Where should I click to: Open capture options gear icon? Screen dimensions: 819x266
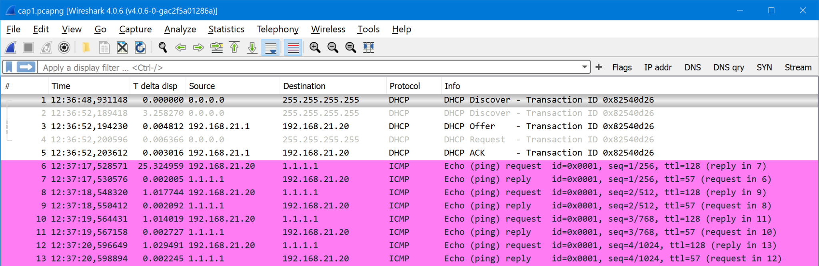64,48
